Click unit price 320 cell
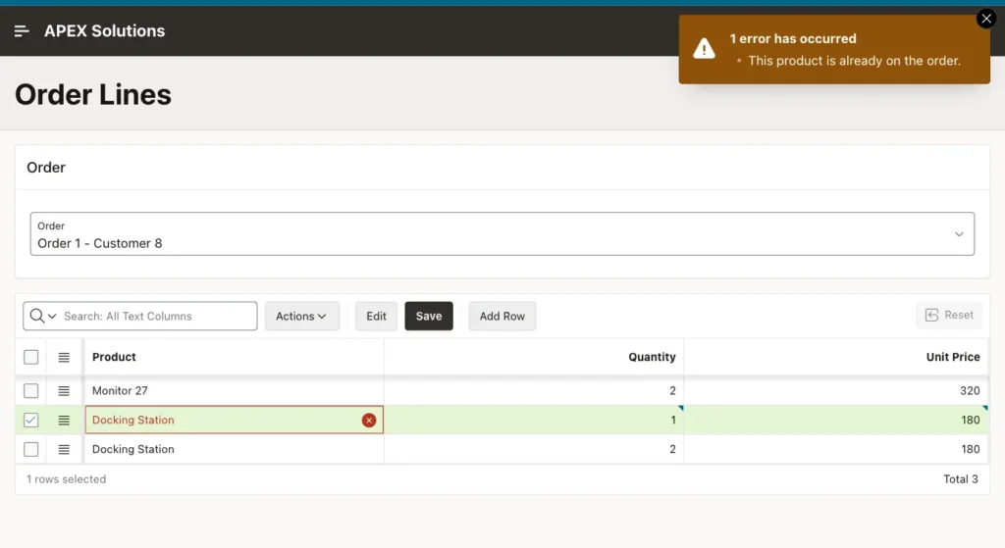Viewport: 1005px width, 548px height. [x=836, y=390]
